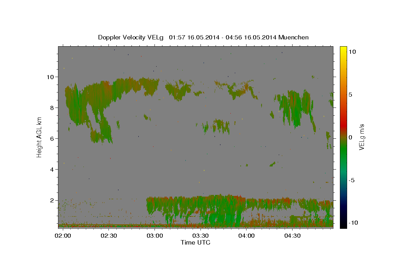Click the 'Muenchen' location in title
Viewport: 412px width, 274px height.
click(294, 37)
